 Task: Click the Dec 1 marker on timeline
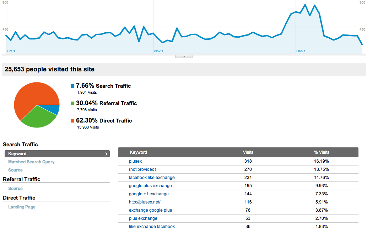click(301, 51)
